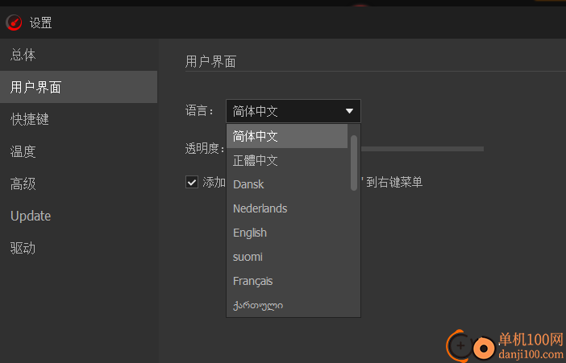Uncheck the 添加…到右键菜单 checkbox

tap(192, 182)
